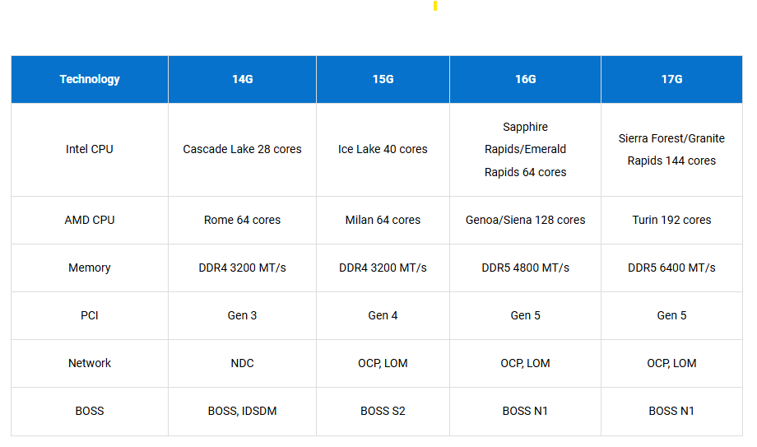Click BOSS N1 in the 16G column

525,412
